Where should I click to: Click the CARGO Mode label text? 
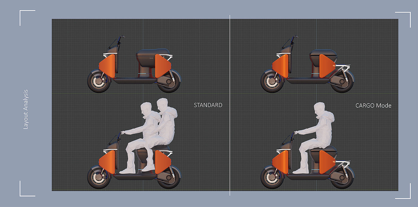pos(373,106)
